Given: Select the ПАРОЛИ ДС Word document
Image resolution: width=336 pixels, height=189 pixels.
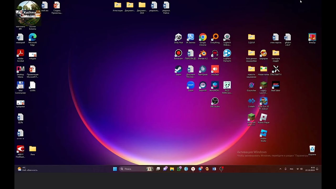Looking at the screenshot, I should click(191, 55).
